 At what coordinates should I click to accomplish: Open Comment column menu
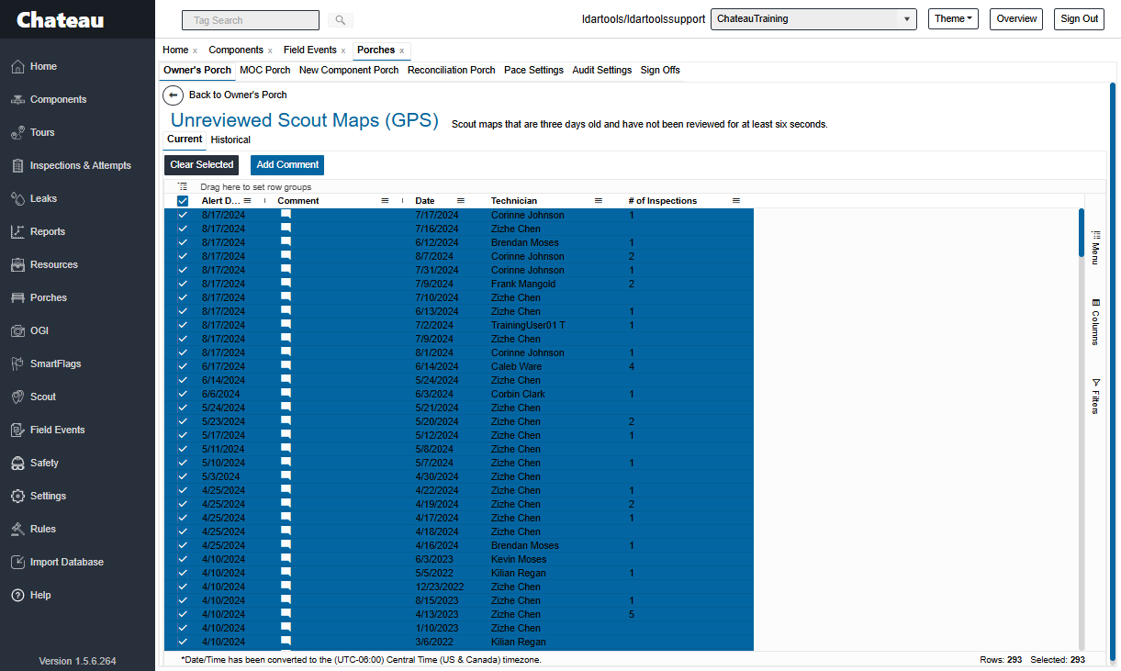(386, 200)
